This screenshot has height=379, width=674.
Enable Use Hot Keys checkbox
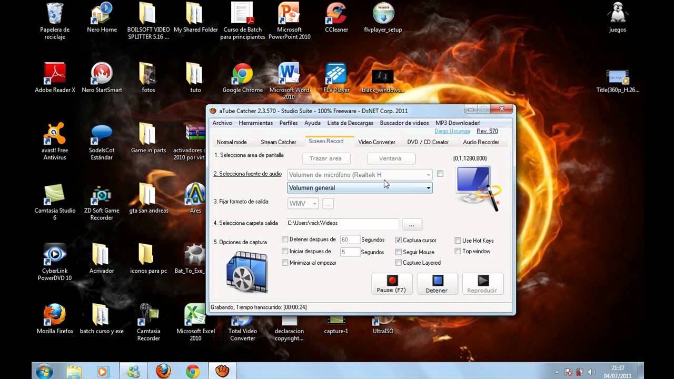tap(458, 241)
